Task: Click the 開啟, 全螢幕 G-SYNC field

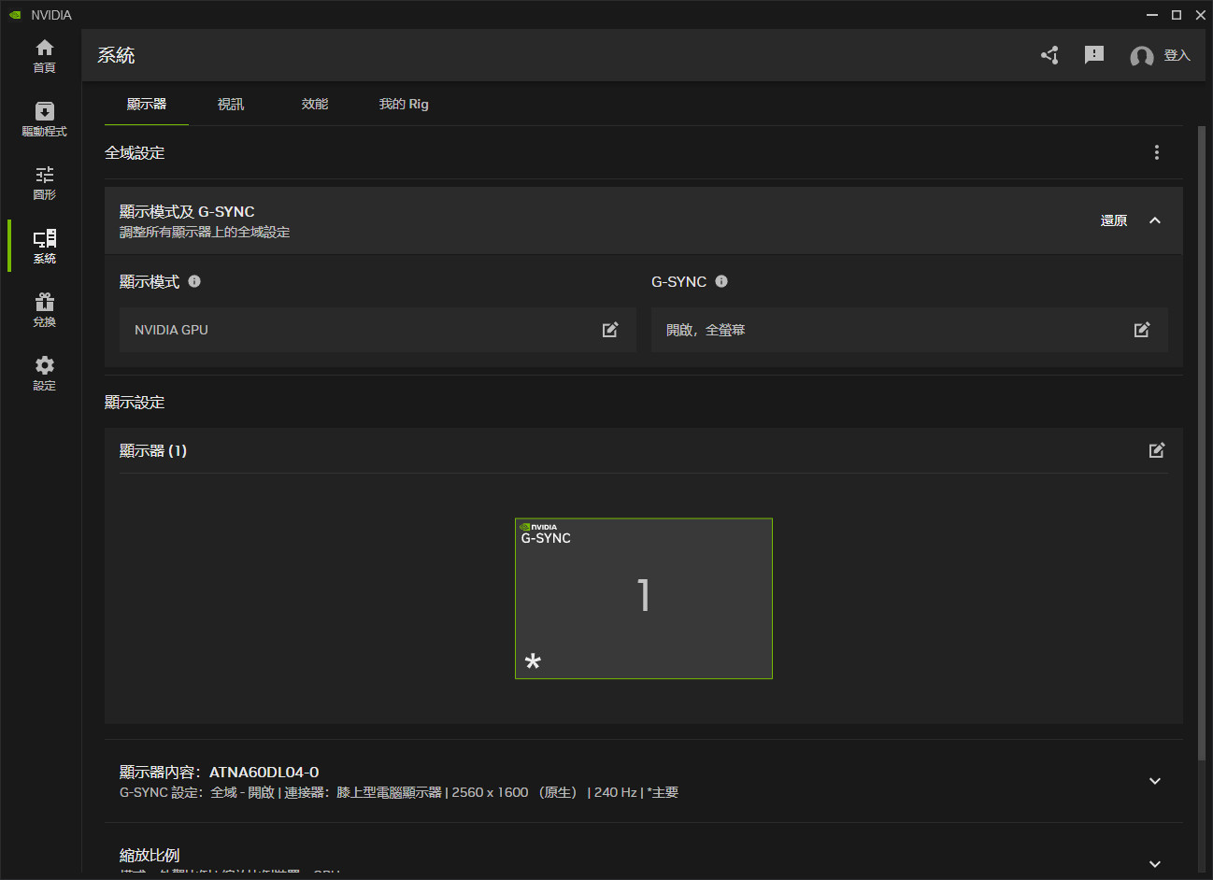Action: (x=909, y=330)
